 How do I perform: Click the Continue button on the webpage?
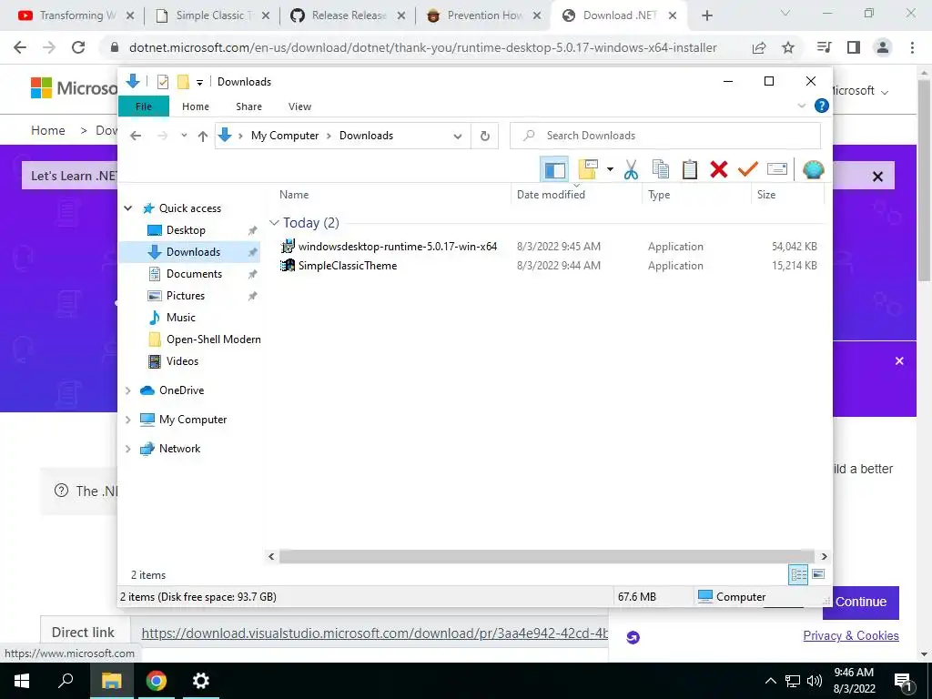(861, 602)
